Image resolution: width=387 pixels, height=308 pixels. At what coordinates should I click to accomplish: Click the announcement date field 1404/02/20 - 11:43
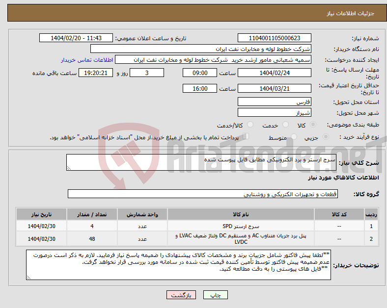(76, 38)
